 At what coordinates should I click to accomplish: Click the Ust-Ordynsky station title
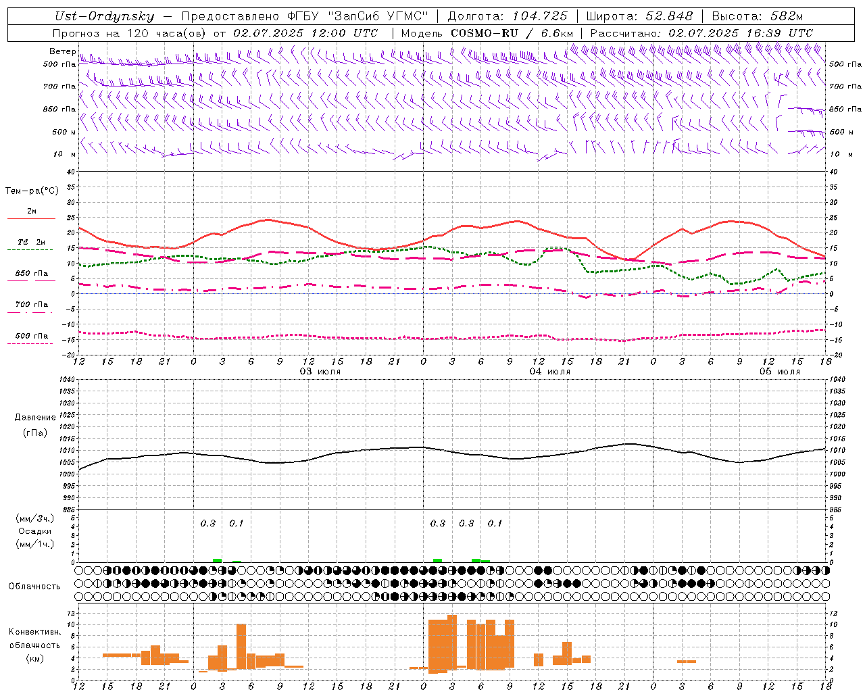point(104,17)
